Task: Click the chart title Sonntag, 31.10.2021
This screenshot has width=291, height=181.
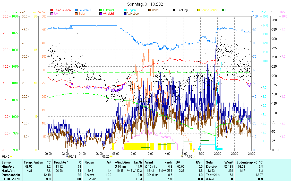Action: click(146, 4)
